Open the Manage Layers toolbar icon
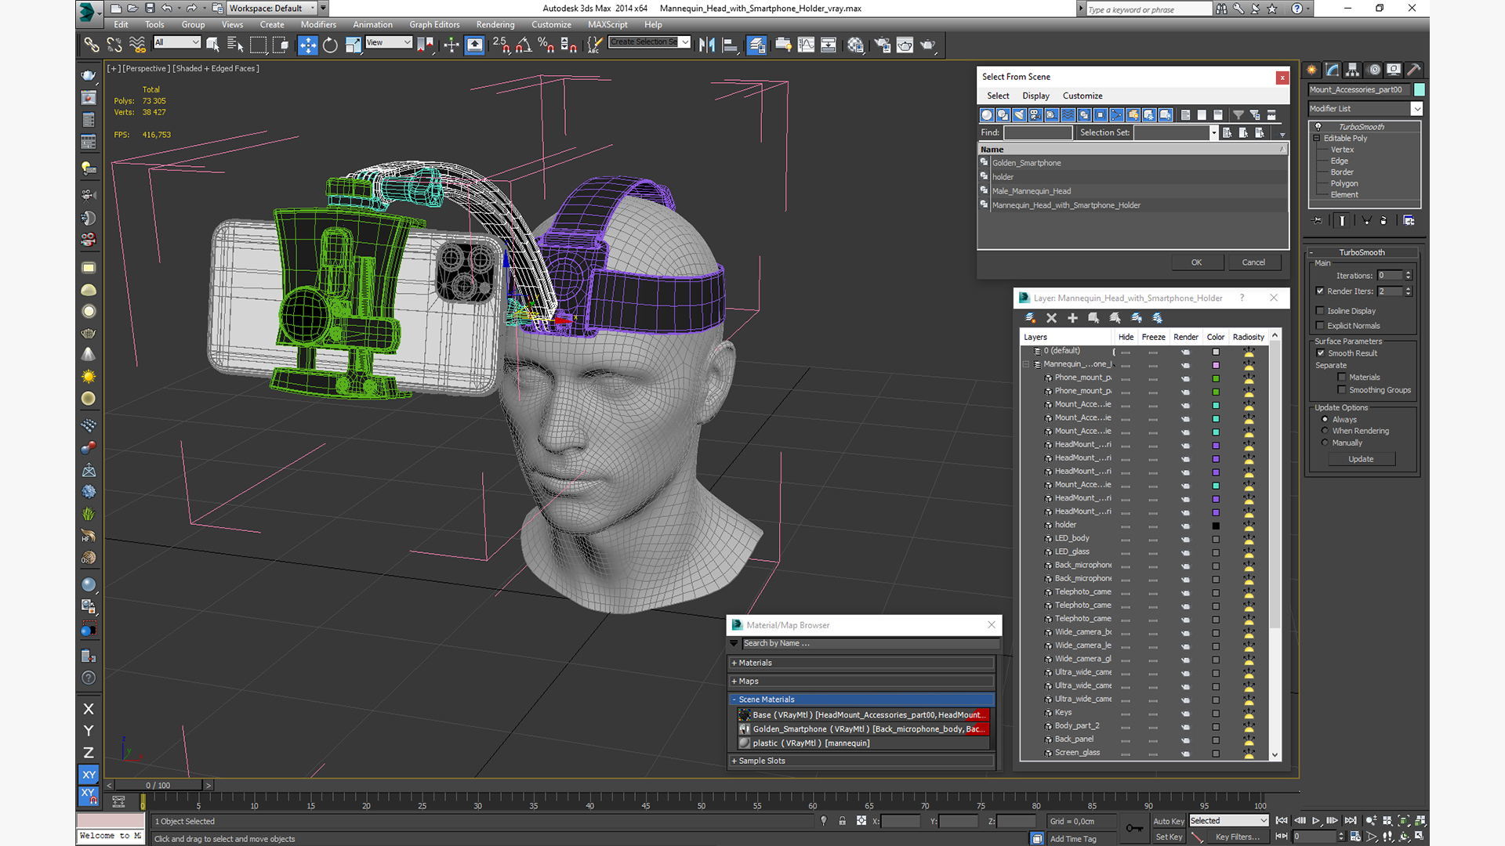The height and width of the screenshot is (846, 1505). point(756,45)
